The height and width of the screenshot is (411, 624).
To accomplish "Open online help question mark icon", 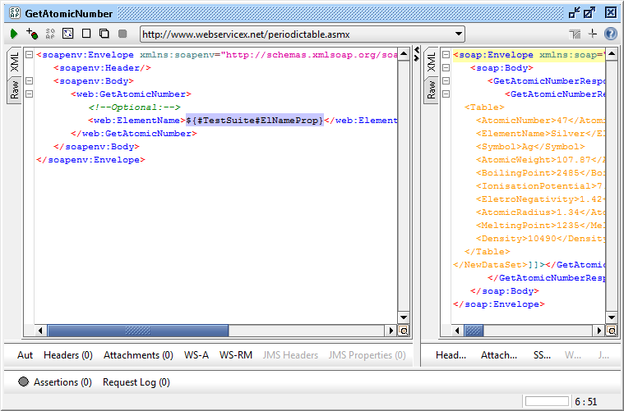I will click(611, 34).
